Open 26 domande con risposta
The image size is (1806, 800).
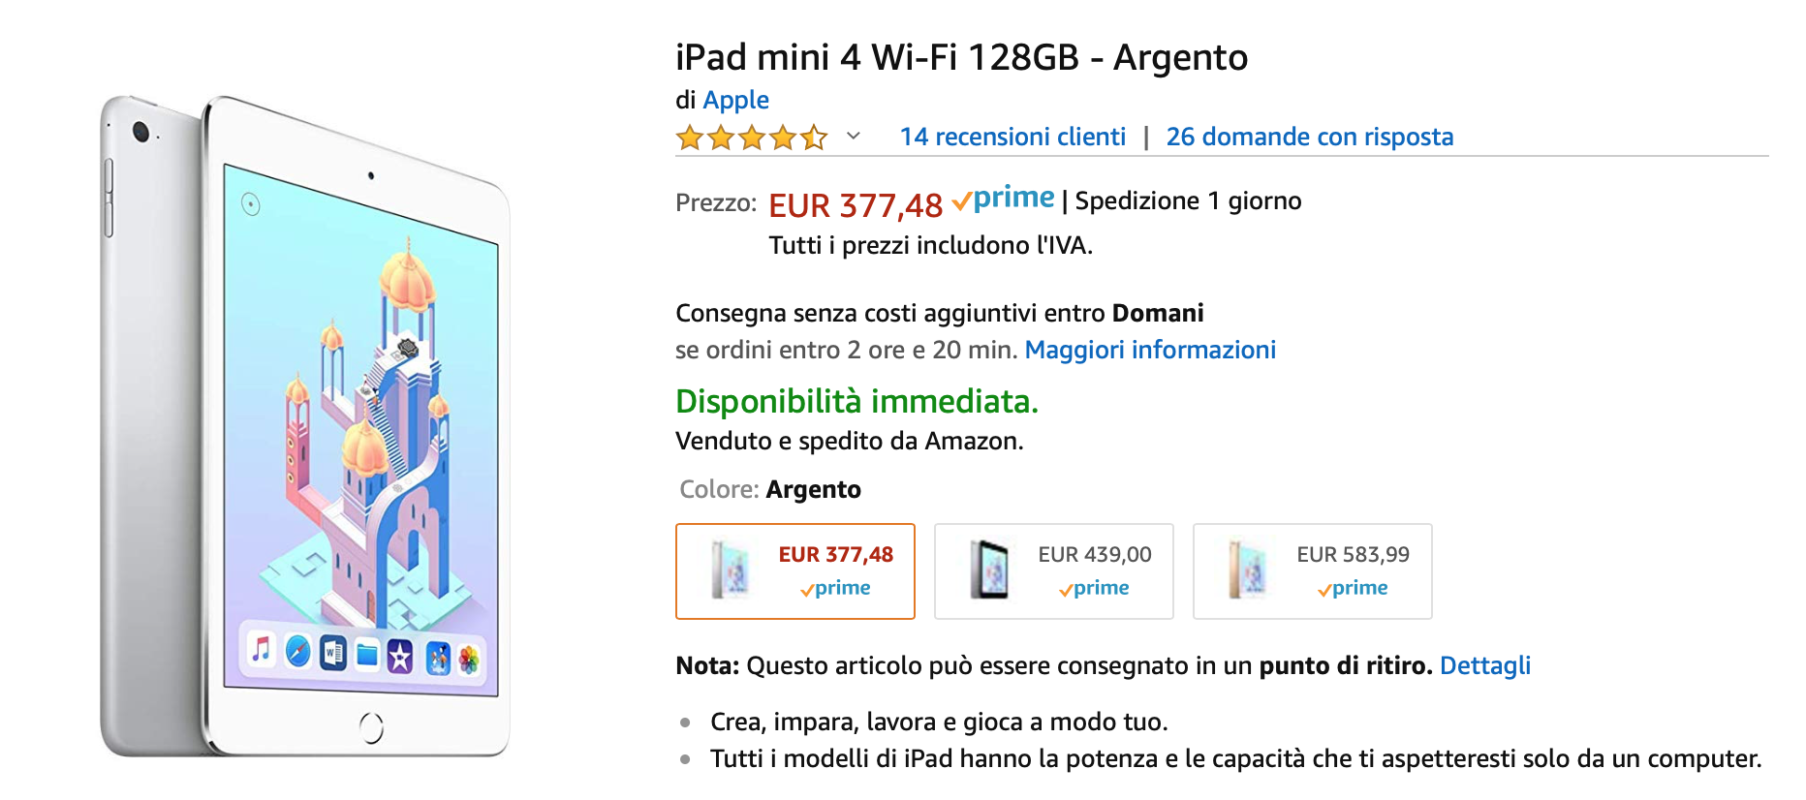1310,137
